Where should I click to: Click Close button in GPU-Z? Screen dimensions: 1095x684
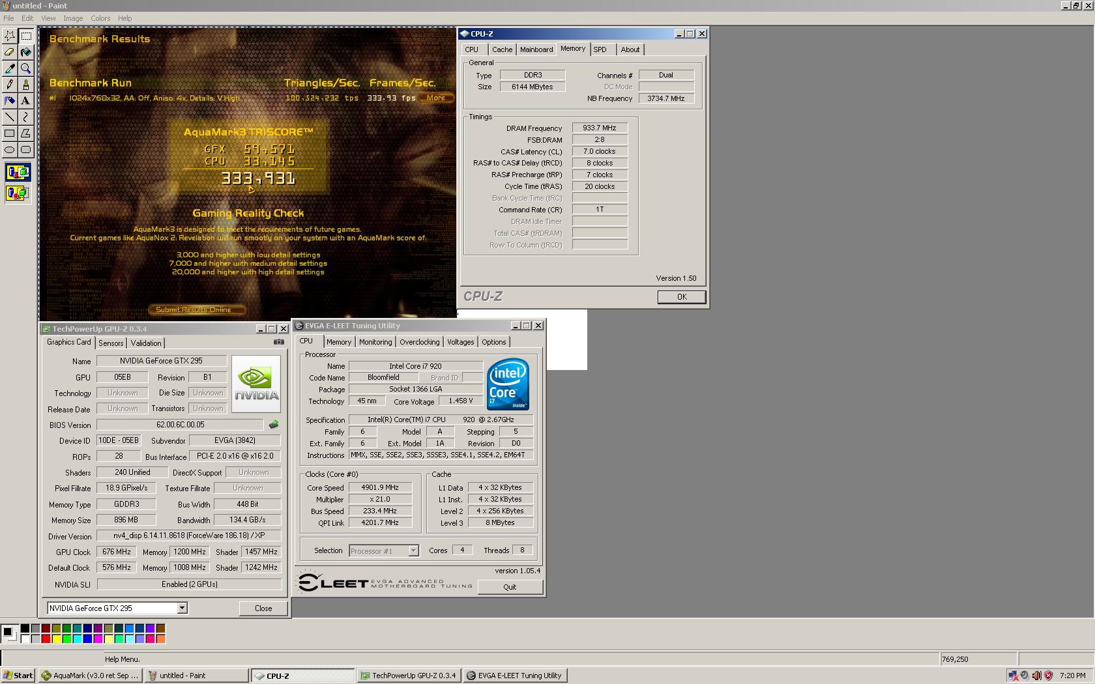pos(263,608)
